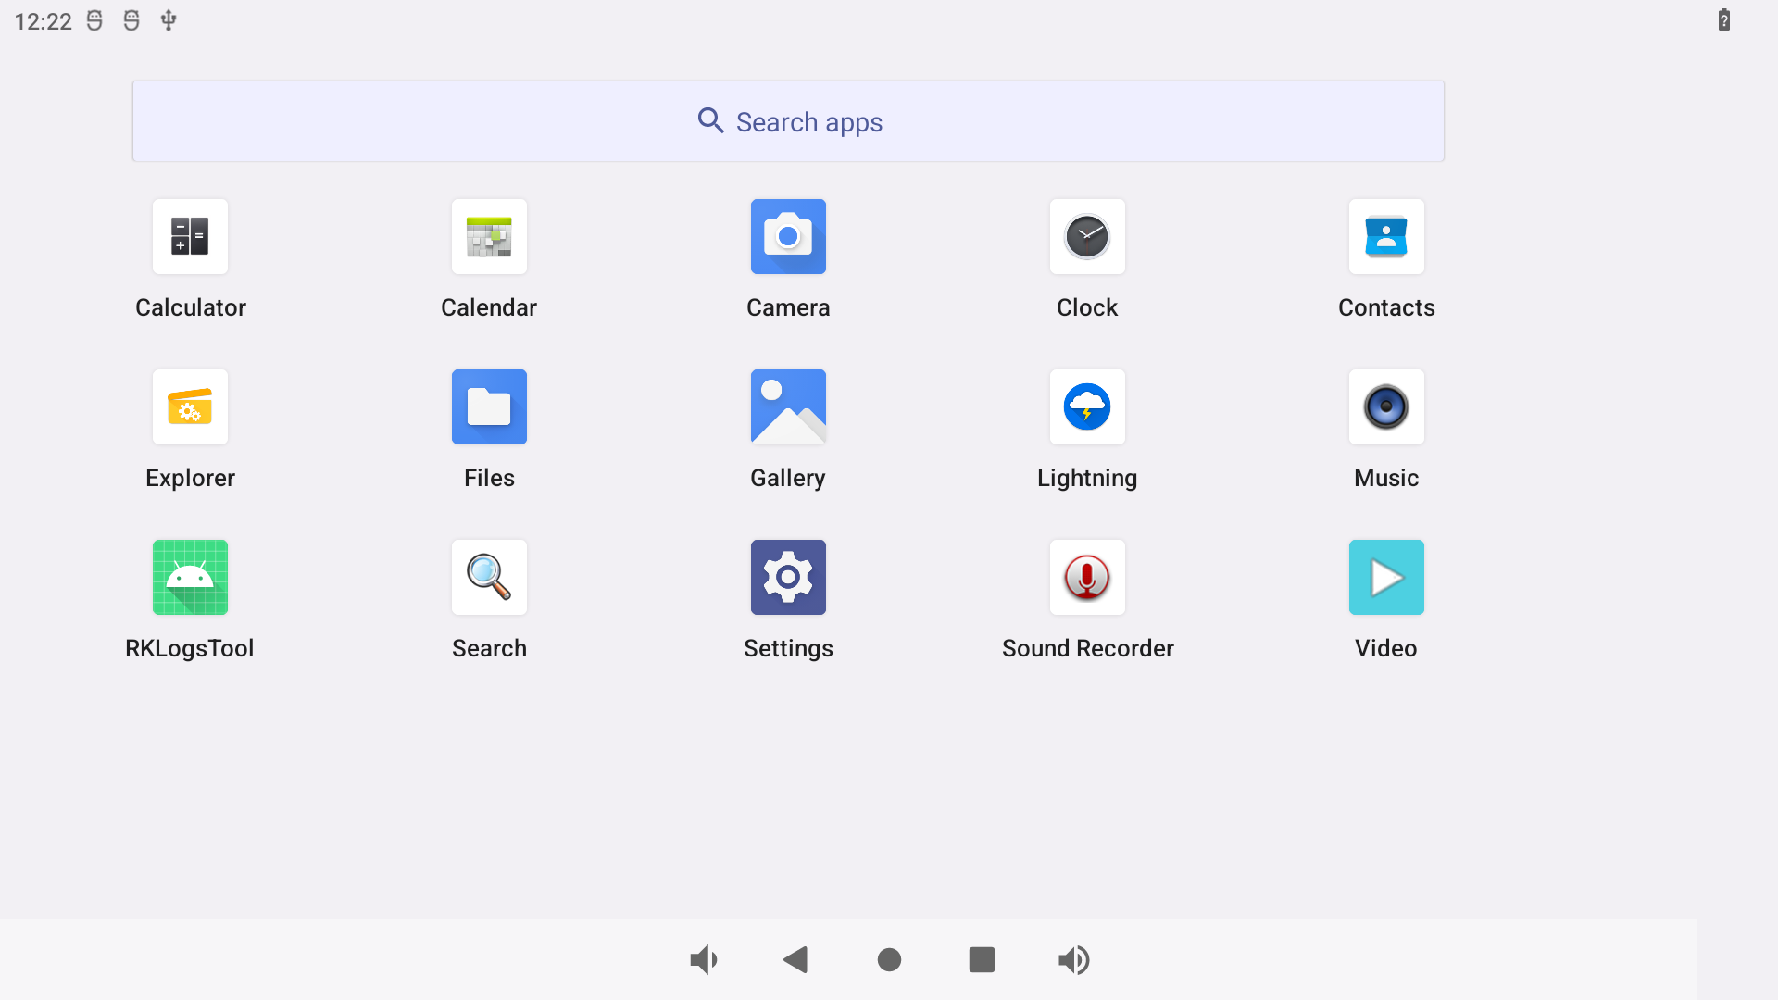Image resolution: width=1778 pixels, height=1000 pixels.
Task: Click the second S notification icon
Action: coord(131,20)
